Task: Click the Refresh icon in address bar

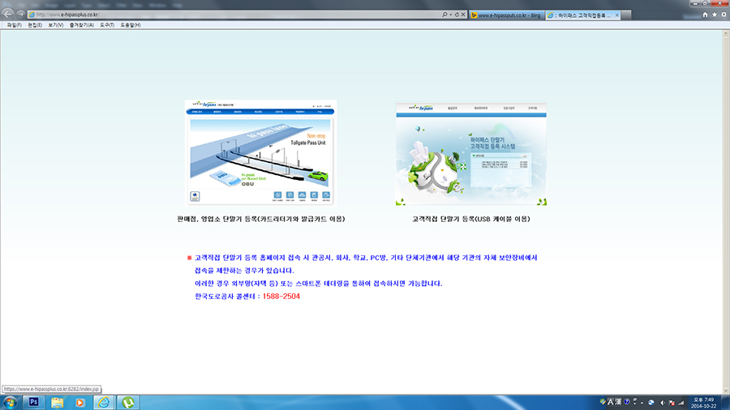Action: click(456, 15)
